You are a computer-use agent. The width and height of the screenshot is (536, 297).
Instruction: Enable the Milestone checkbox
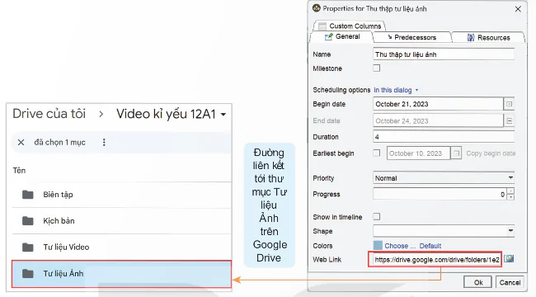click(x=376, y=68)
